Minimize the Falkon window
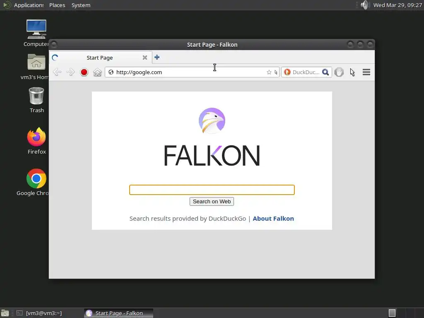The height and width of the screenshot is (318, 424). [x=350, y=44]
